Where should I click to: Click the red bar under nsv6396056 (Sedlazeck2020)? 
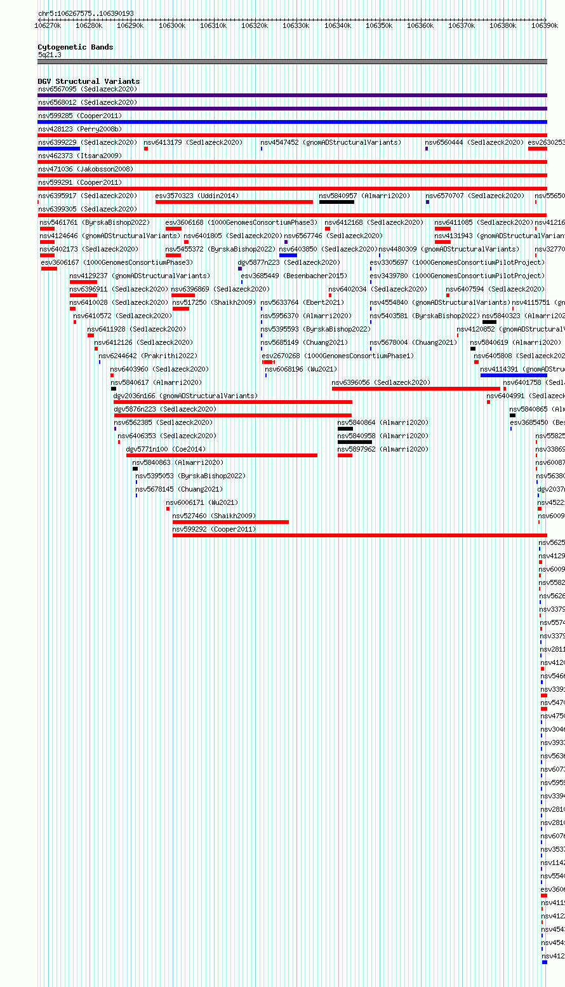click(416, 389)
